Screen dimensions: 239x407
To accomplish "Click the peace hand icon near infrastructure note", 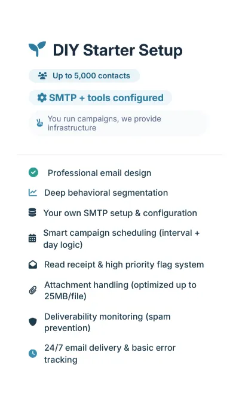I will tap(39, 123).
